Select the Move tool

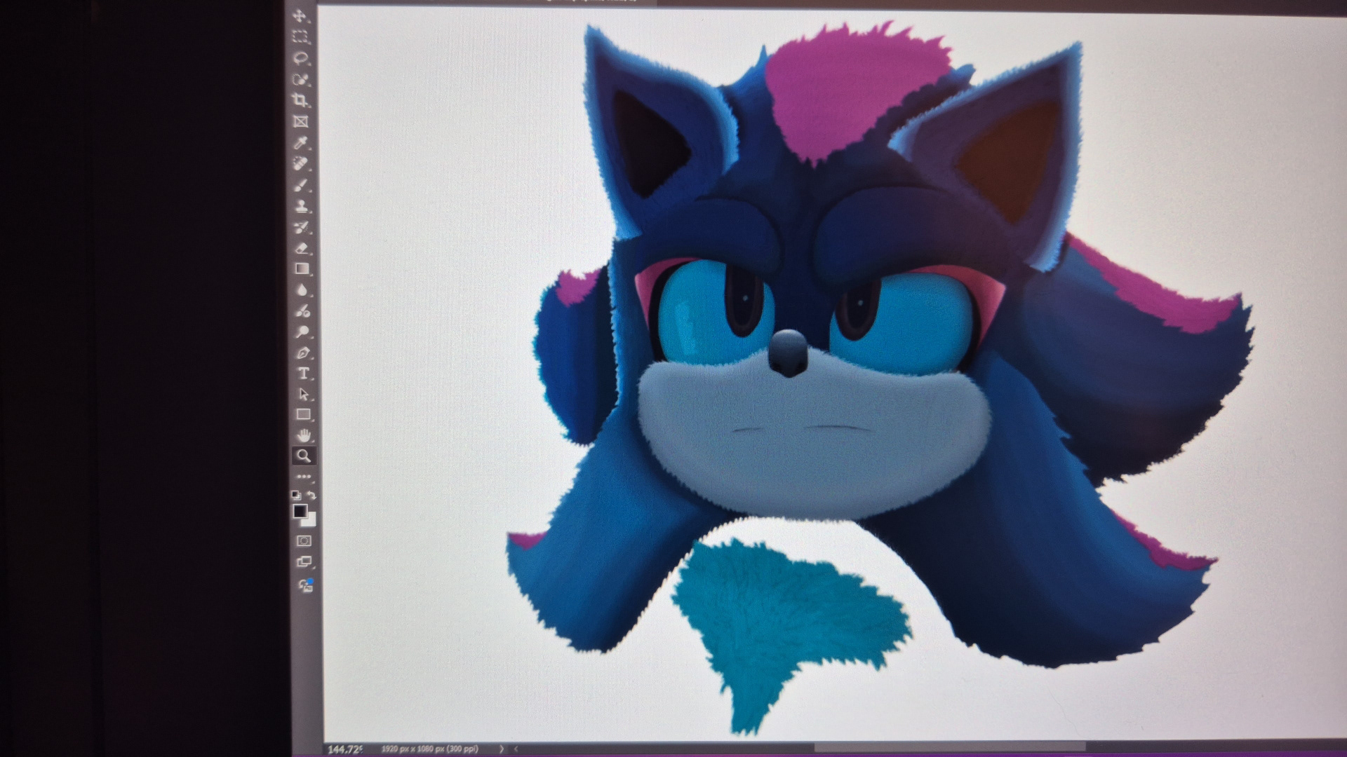pos(300,16)
